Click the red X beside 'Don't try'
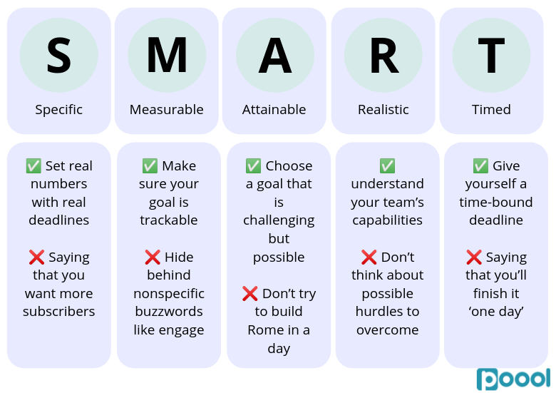Screen dimensions: 556x393 click(x=250, y=294)
